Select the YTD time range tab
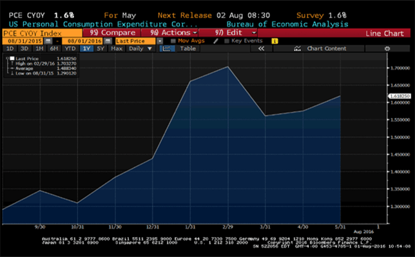 [x=70, y=49]
